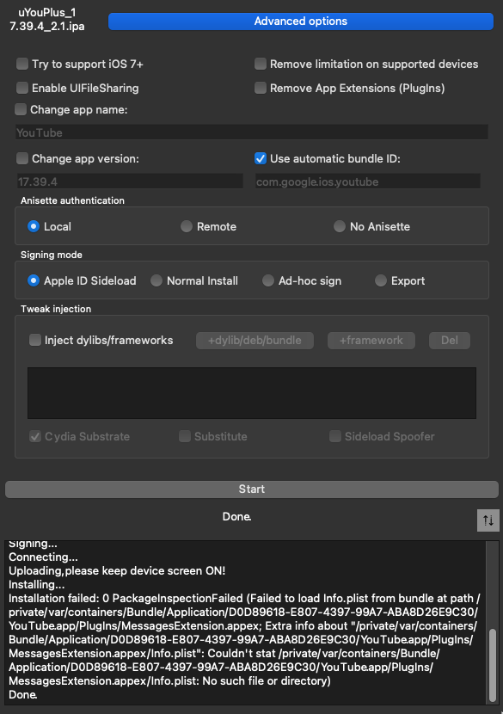Toggle the Change app name checkbox

click(21, 109)
